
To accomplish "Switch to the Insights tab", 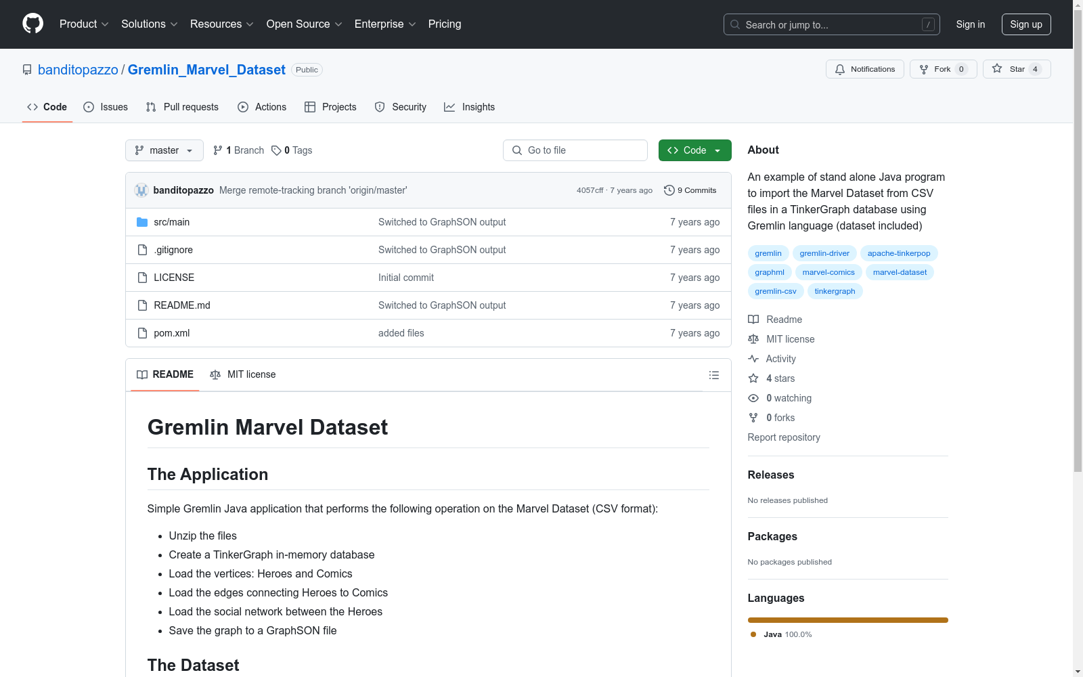I will pos(470,107).
